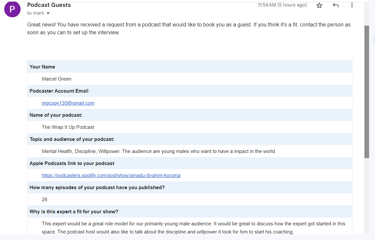Click the "to mark" recipient text
The image size is (375, 240).
pos(36,13)
